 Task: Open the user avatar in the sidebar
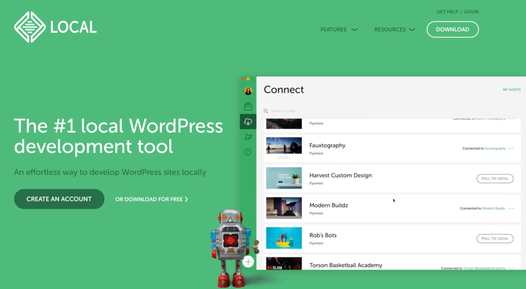point(248,91)
